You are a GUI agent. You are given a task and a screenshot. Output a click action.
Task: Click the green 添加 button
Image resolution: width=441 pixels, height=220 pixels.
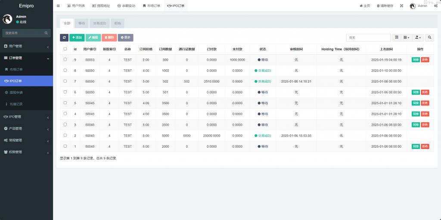coord(77,38)
